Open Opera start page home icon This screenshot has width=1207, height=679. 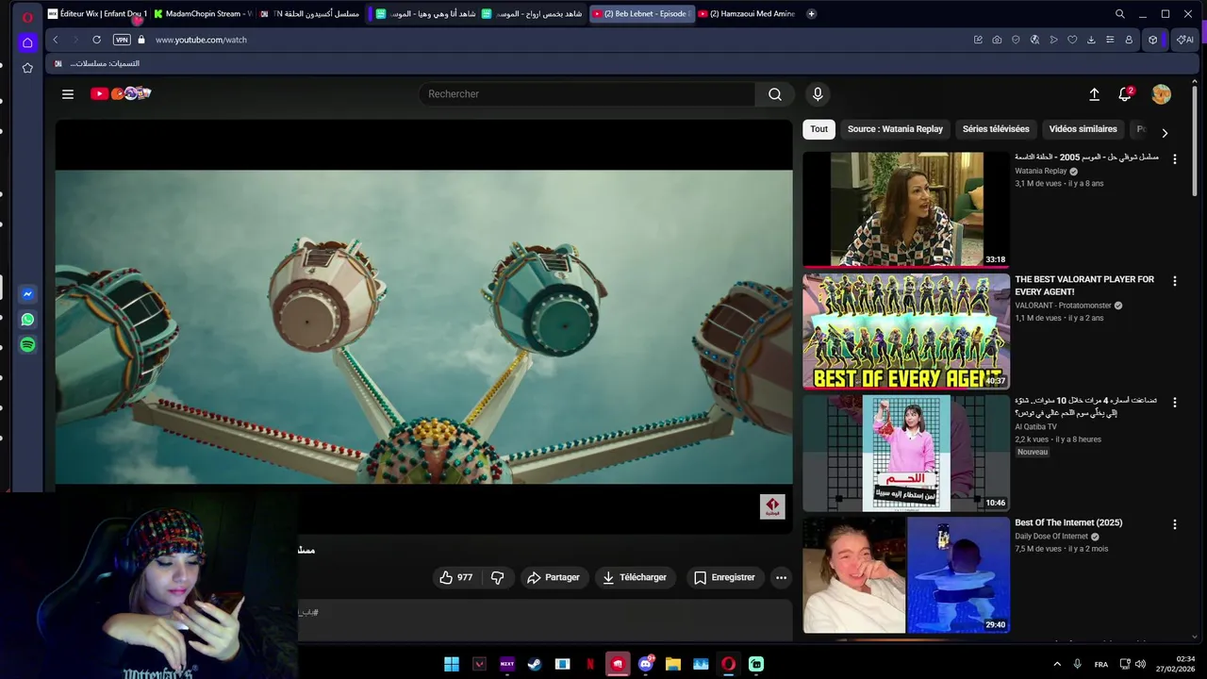[27, 42]
